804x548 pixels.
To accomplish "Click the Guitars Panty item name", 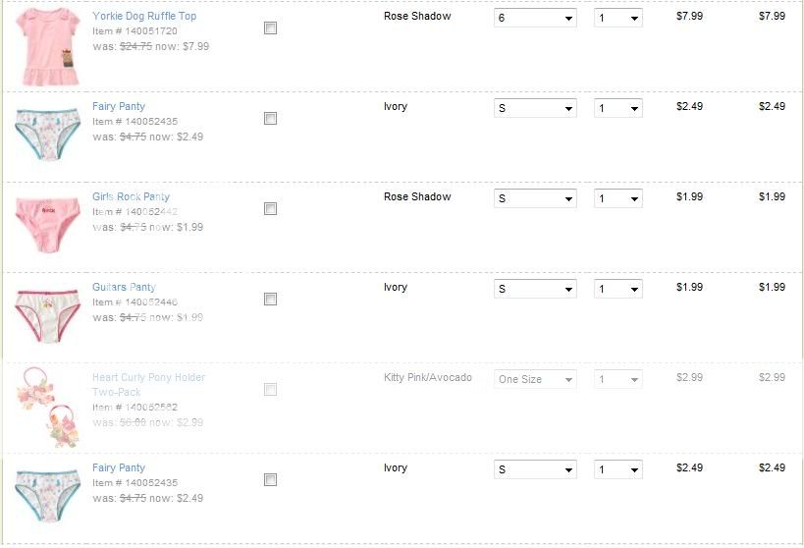I will (x=124, y=288).
